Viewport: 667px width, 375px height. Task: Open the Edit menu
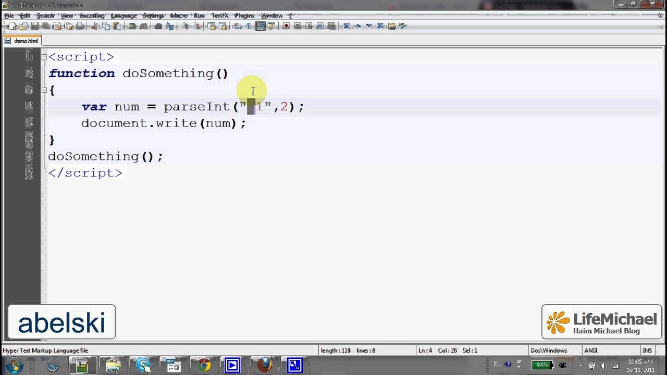[x=25, y=16]
